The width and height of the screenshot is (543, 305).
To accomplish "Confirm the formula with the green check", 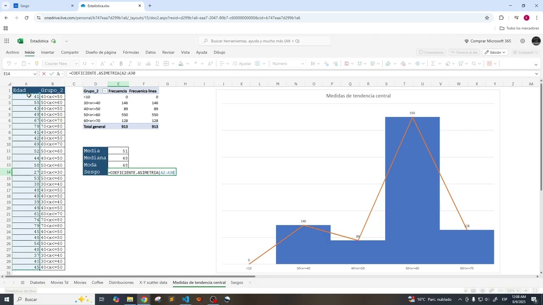I will click(51, 74).
